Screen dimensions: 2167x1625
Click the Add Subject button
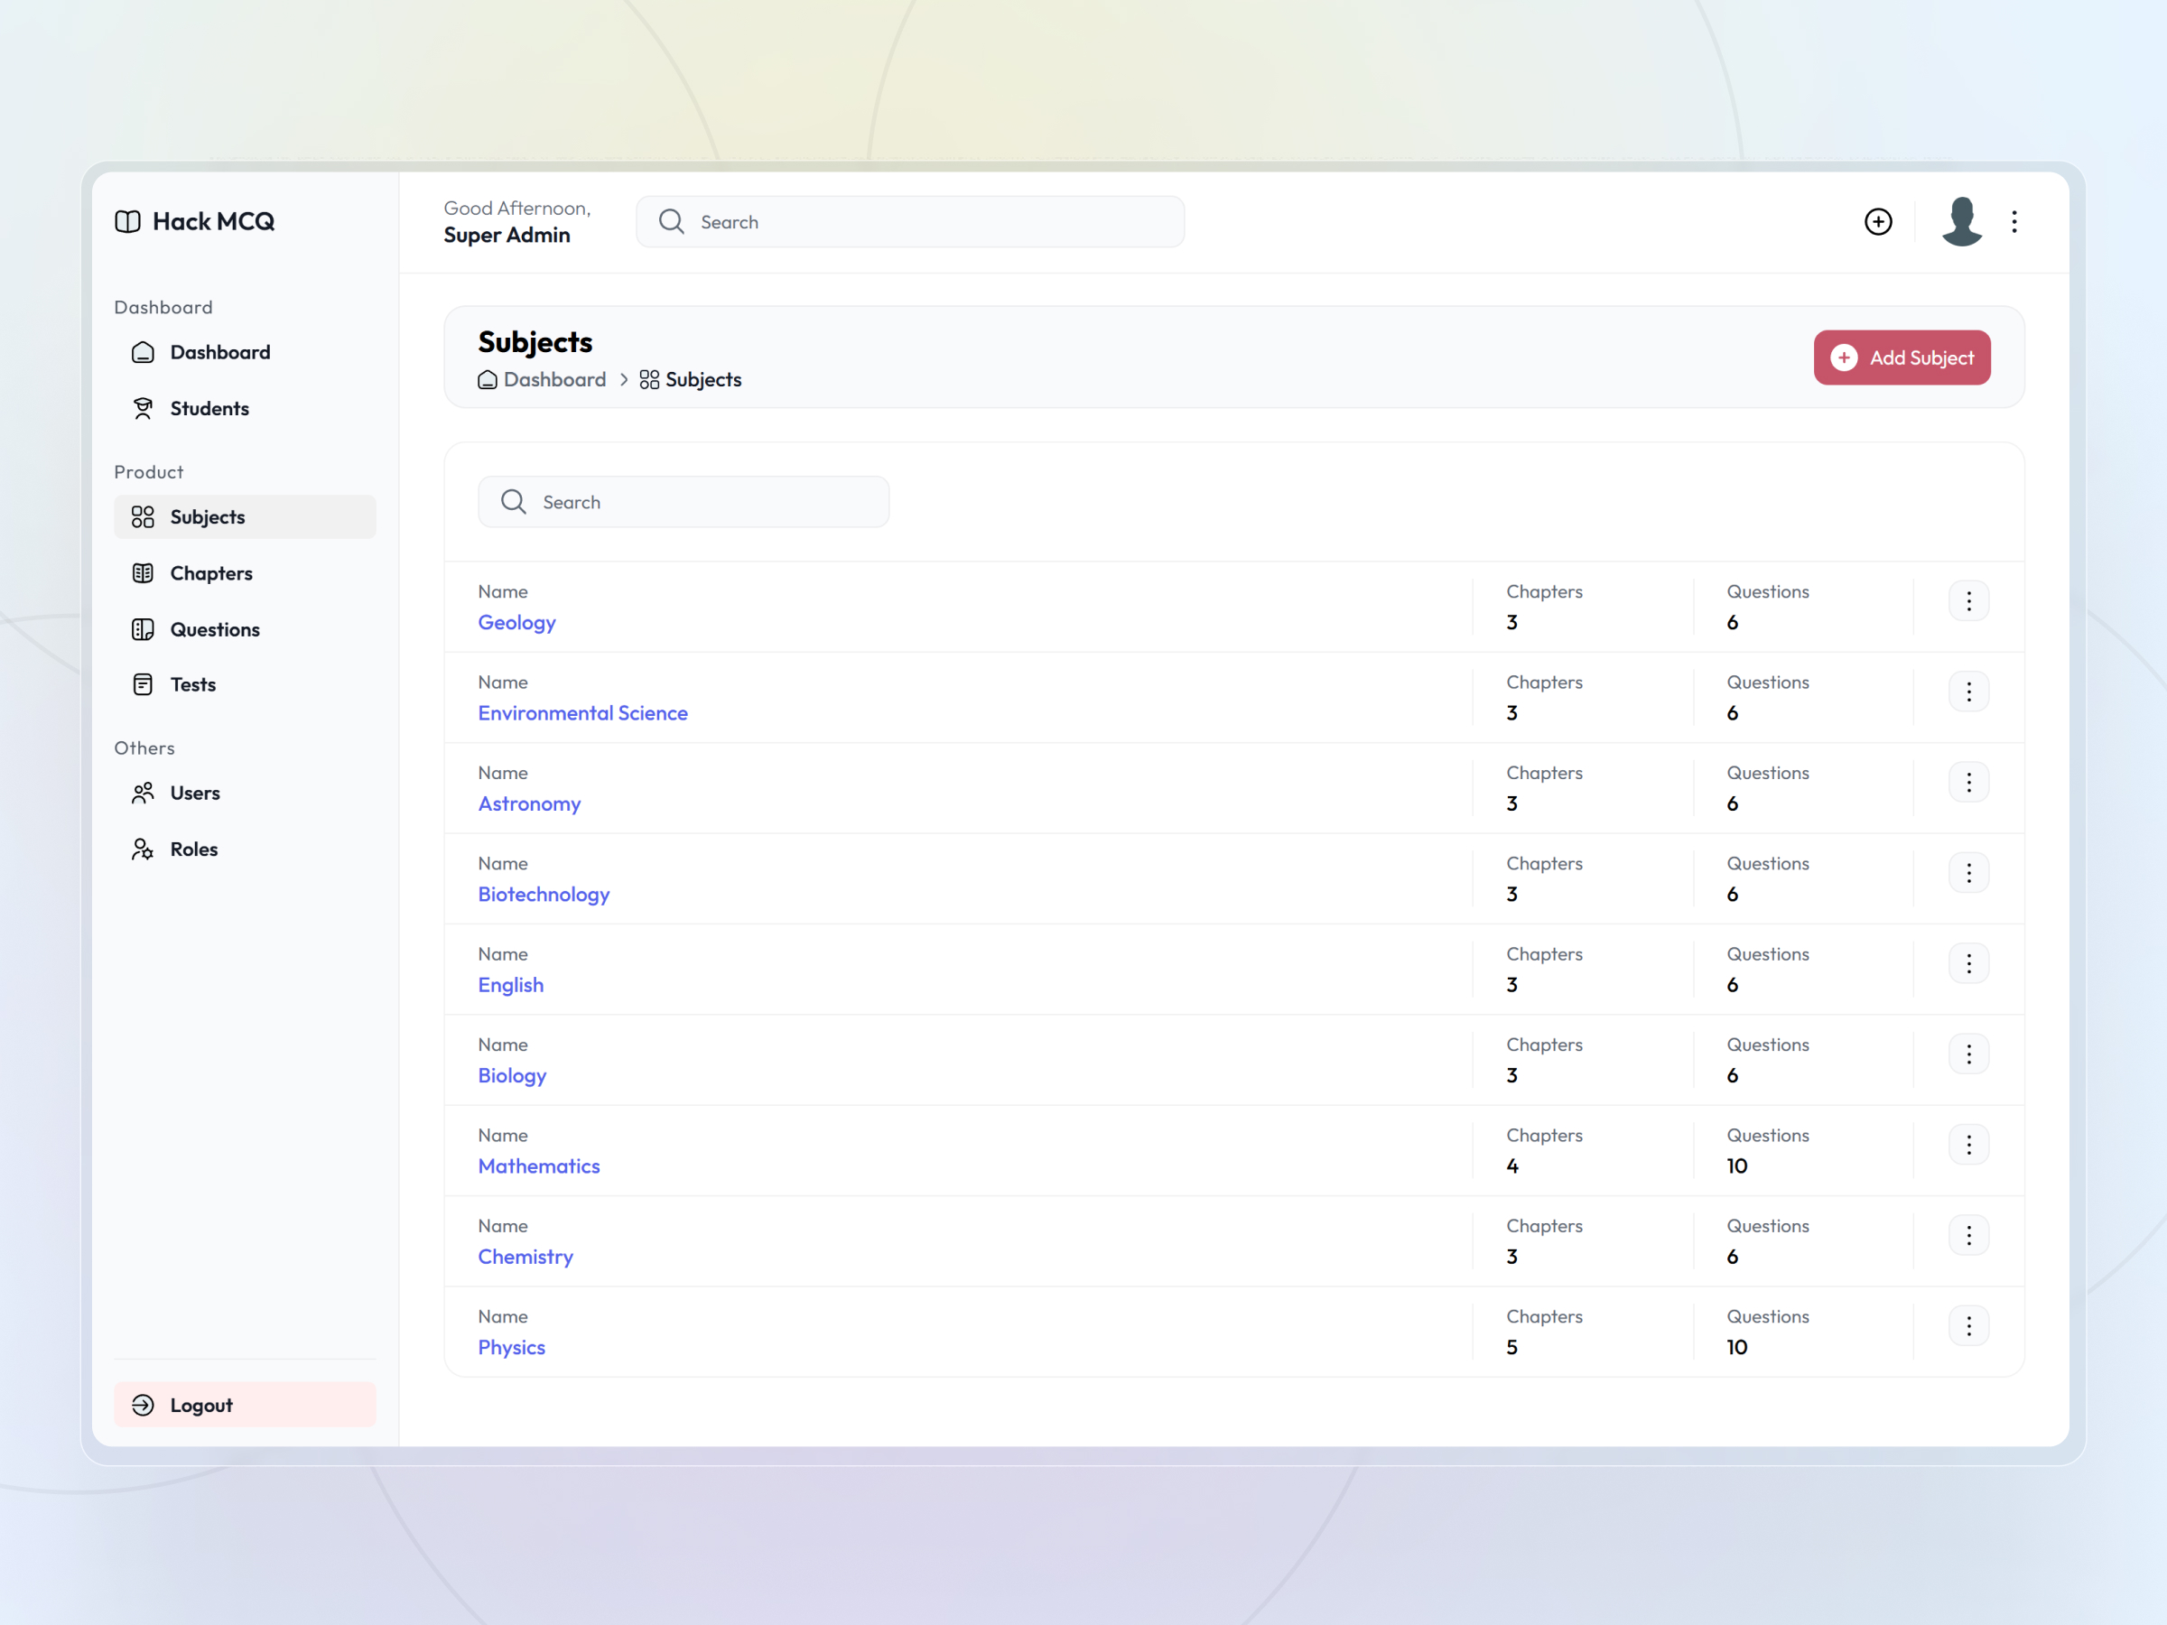tap(1902, 357)
